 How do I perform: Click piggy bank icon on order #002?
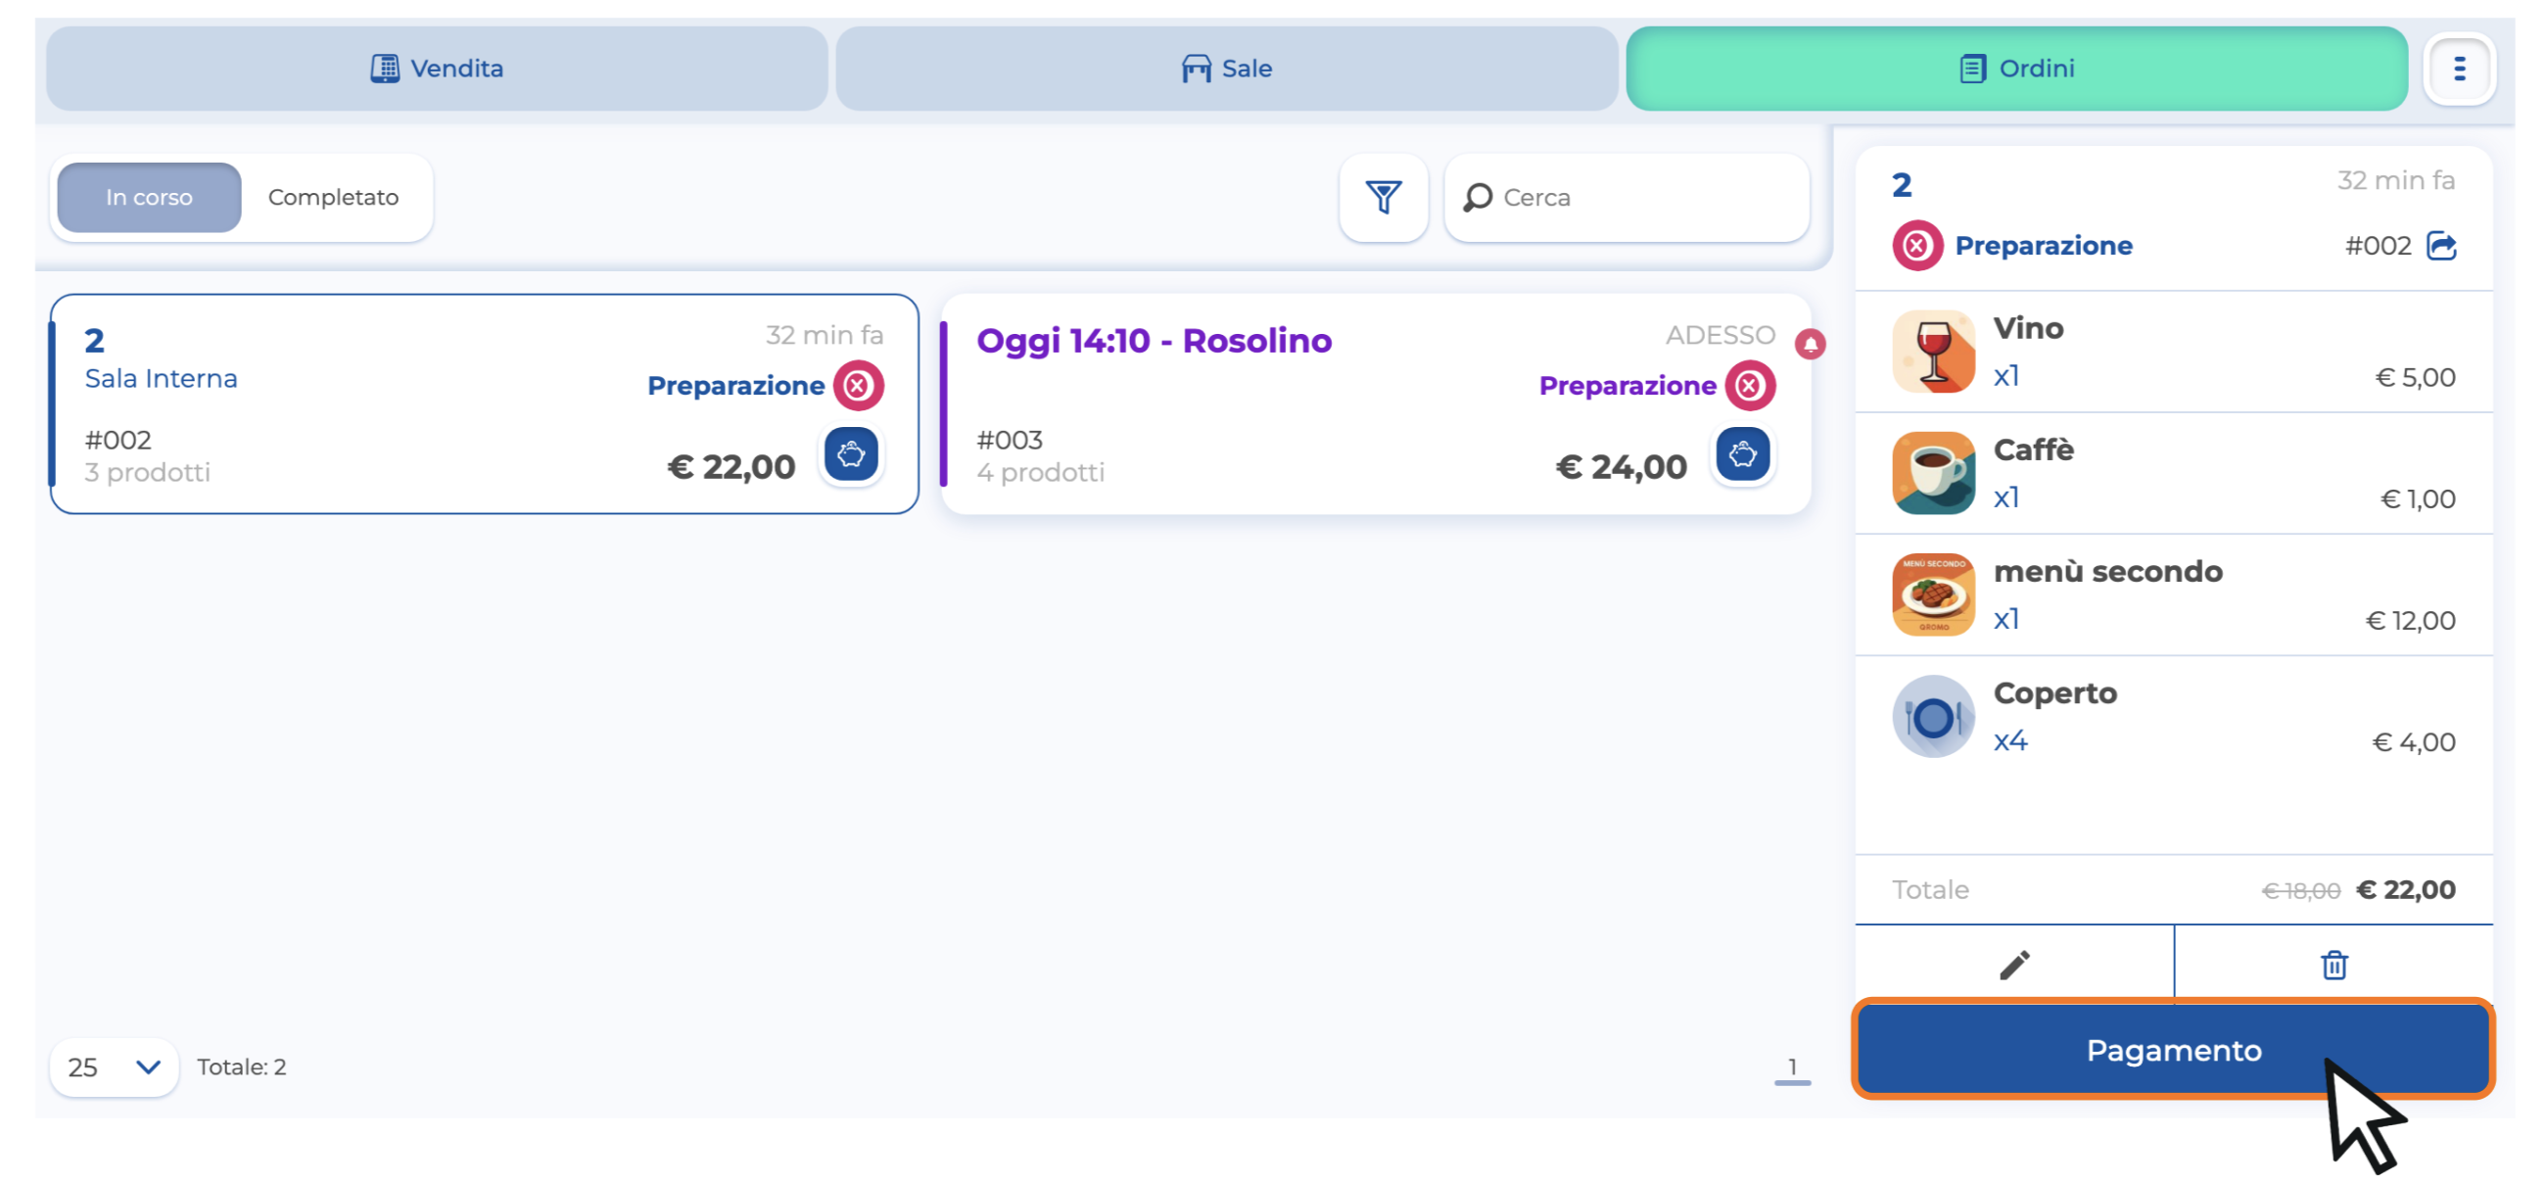click(851, 454)
